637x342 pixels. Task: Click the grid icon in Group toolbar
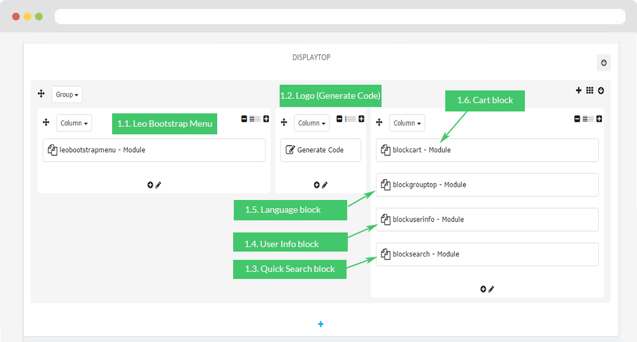pos(589,90)
